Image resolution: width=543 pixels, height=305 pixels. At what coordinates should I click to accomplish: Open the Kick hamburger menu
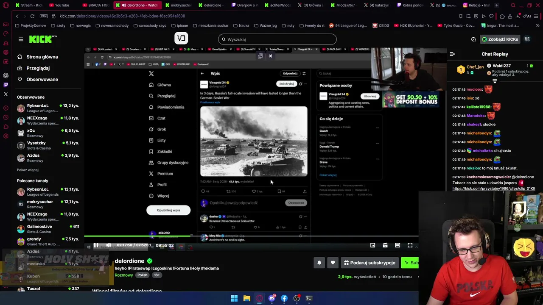21,39
